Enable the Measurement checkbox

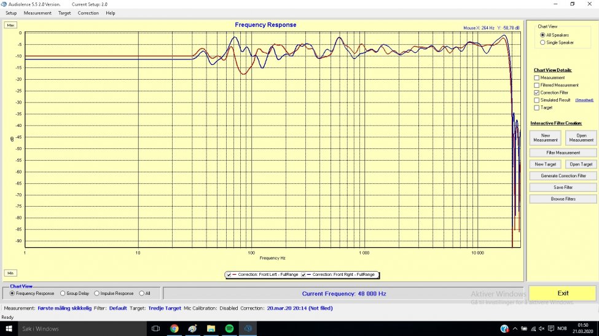[537, 78]
